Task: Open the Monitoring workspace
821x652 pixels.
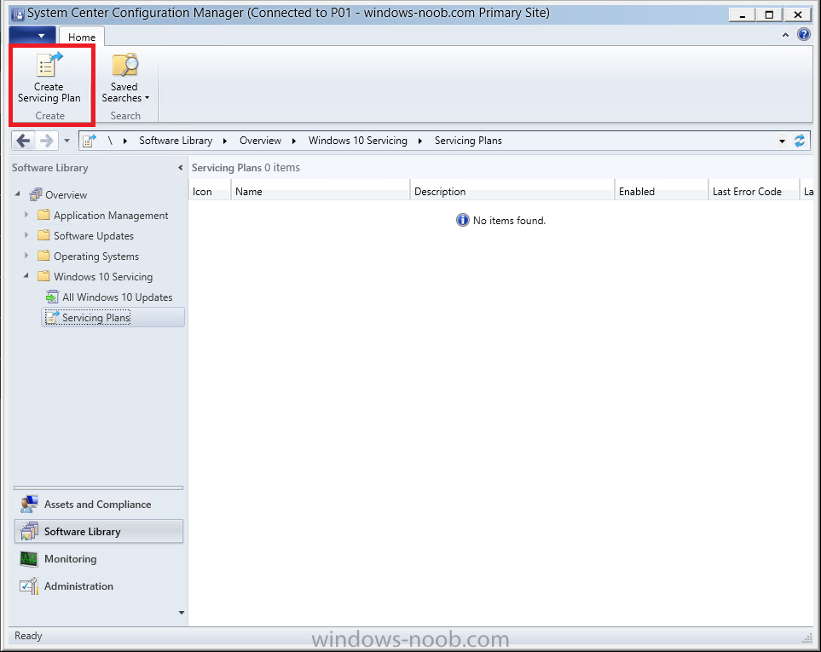Action: coord(98,559)
